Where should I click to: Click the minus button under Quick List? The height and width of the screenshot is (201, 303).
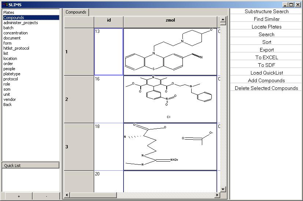coord(47,197)
